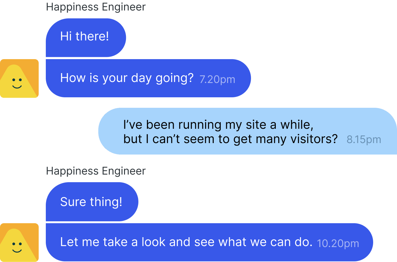Open the Happiness Engineer name above "Hi there!"

click(x=96, y=7)
